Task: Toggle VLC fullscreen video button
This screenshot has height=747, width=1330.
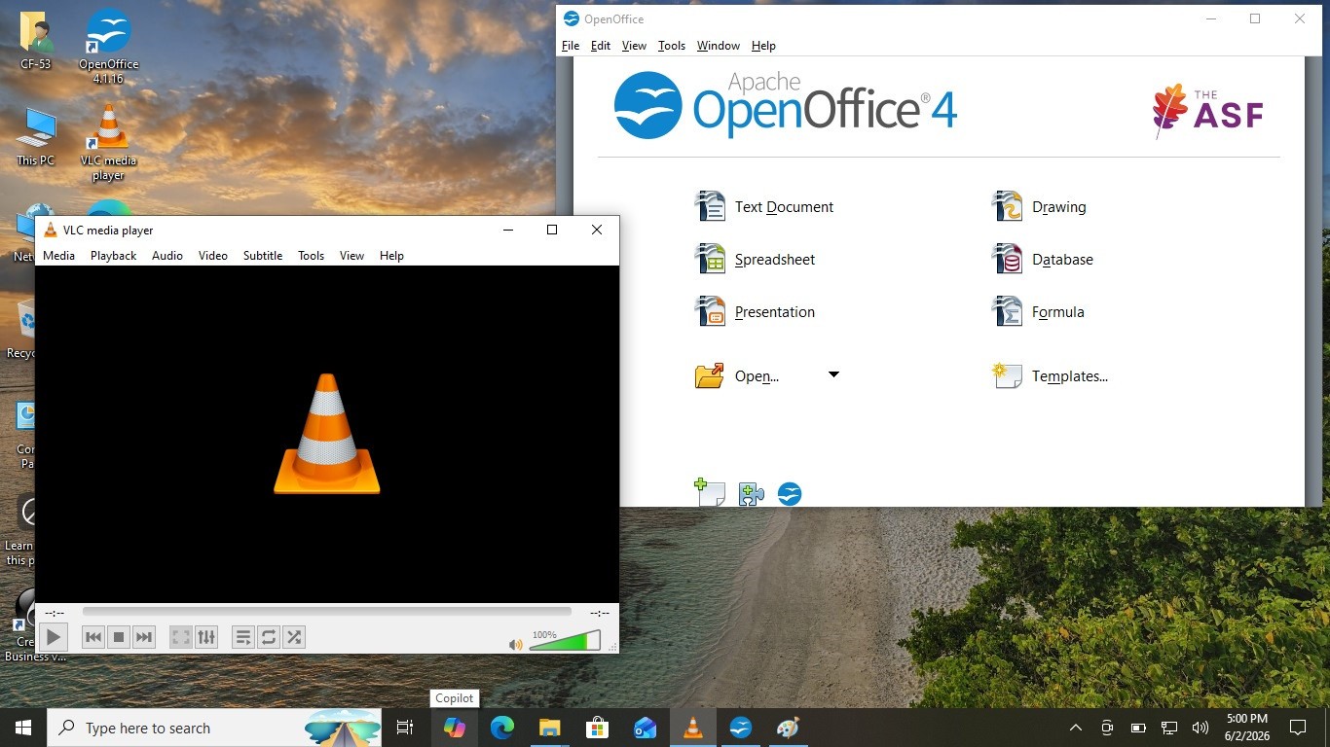Action: [x=181, y=637]
